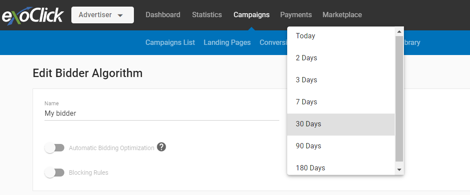
Task: Navigate to Marketplace
Action: 342,15
